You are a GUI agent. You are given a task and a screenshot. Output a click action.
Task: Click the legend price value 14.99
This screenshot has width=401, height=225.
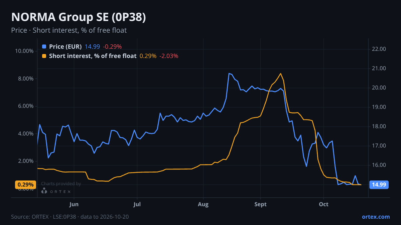92,47
